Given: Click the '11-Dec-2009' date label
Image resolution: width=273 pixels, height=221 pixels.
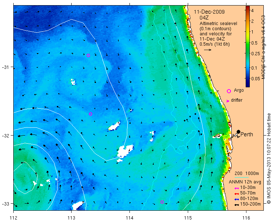Looking at the screenshot, I should coord(209,12).
